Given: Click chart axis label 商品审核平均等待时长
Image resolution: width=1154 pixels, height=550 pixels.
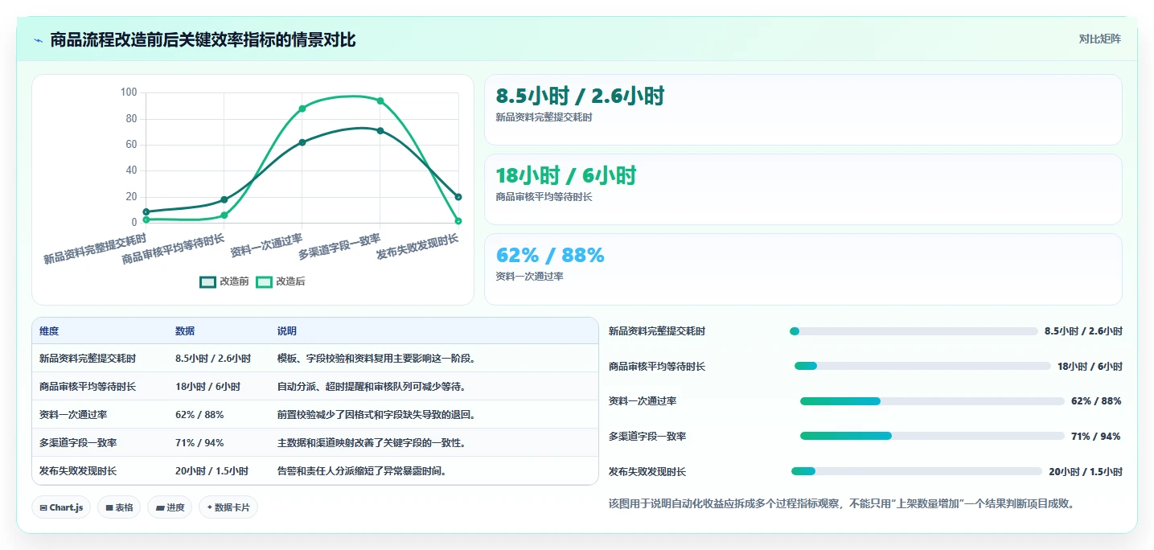Looking at the screenshot, I should pyautogui.click(x=173, y=249).
